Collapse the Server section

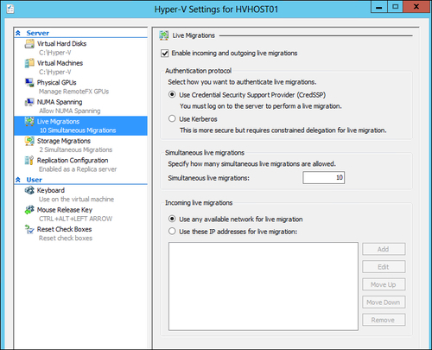(18, 33)
